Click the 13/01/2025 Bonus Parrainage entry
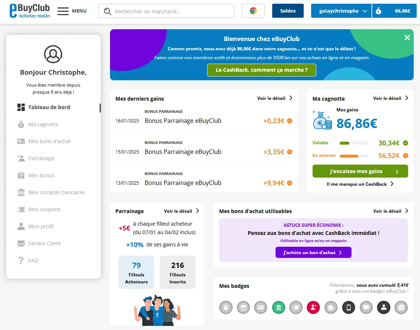 click(204, 180)
